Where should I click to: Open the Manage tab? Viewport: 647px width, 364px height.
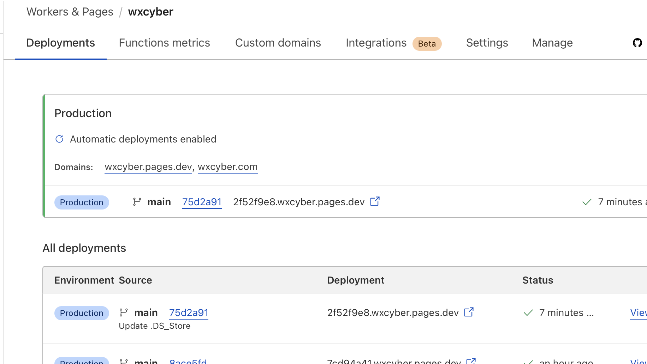pos(552,43)
